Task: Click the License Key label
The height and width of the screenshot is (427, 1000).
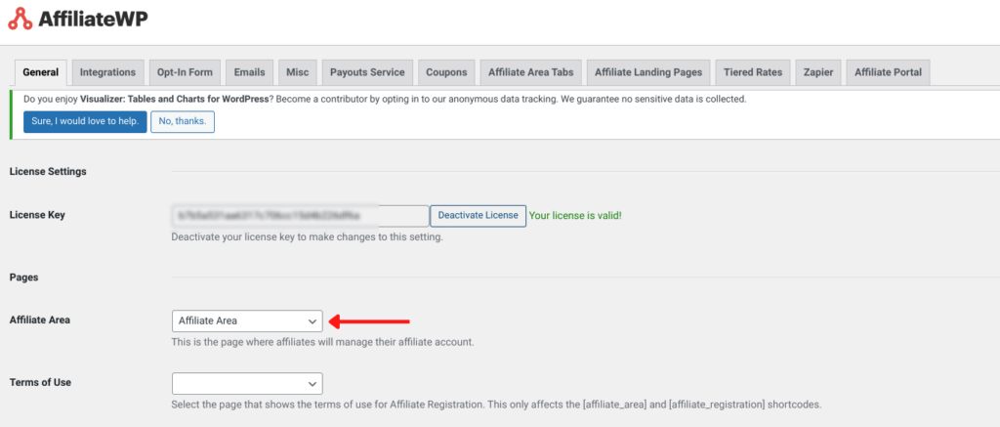Action: point(37,215)
